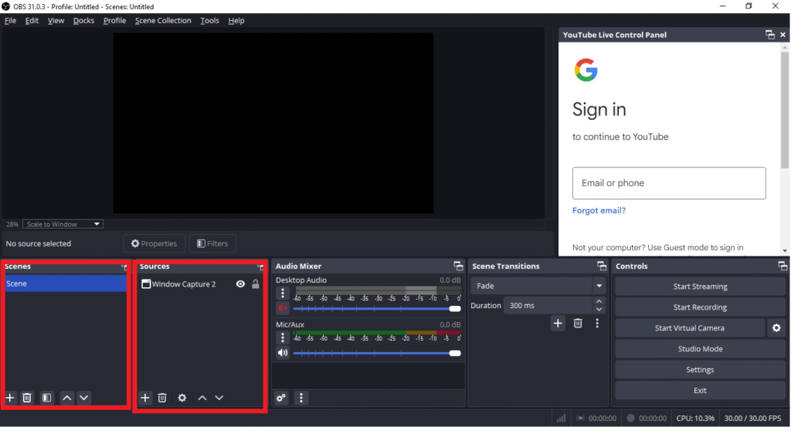Adjust the Mic/Aux volume slider
Screen dimensions: 791x444
point(377,353)
